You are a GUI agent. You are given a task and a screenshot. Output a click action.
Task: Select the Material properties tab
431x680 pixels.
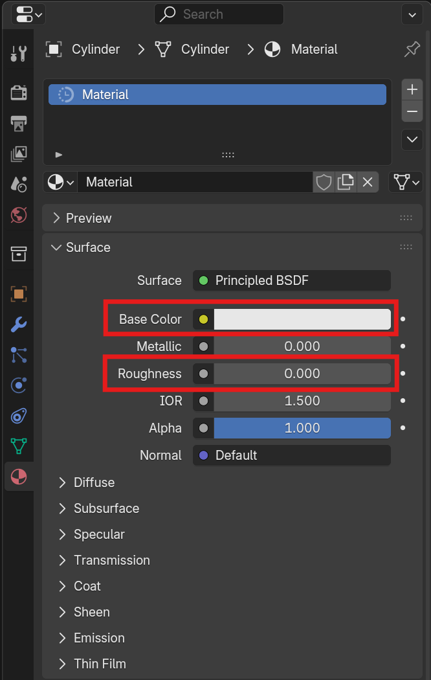click(19, 477)
